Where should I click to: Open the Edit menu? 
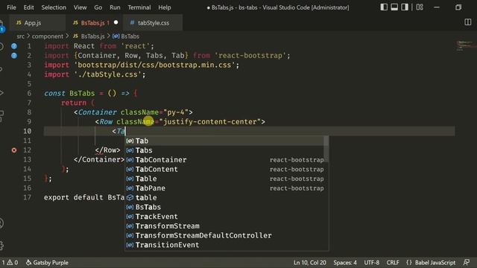pos(28,7)
